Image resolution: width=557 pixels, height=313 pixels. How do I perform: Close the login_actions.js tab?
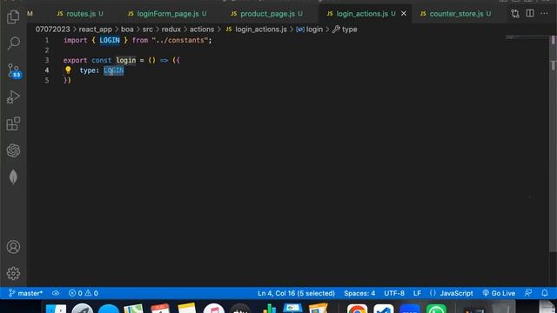[x=404, y=14]
